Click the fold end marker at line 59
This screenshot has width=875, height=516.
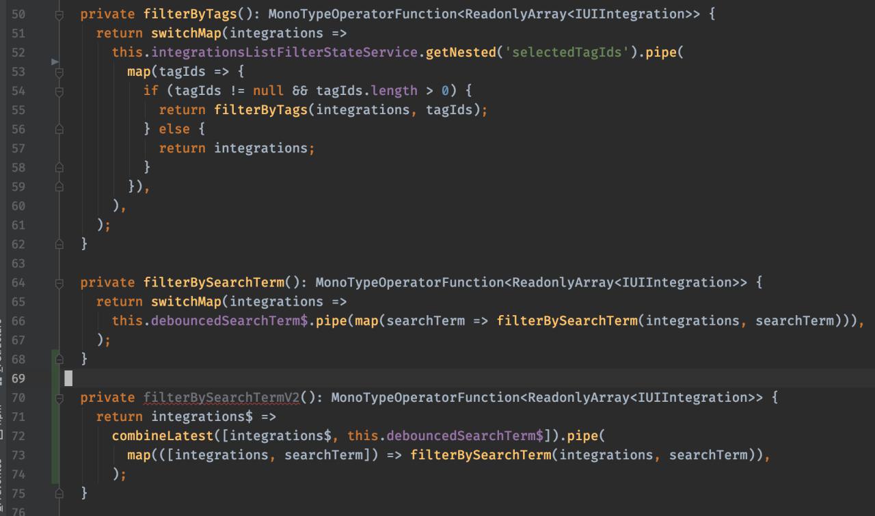tap(59, 187)
